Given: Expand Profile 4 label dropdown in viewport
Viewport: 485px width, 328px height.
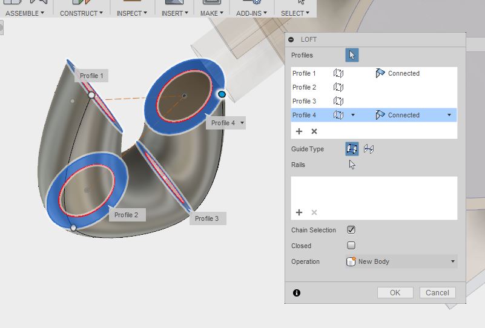Looking at the screenshot, I should 242,123.
